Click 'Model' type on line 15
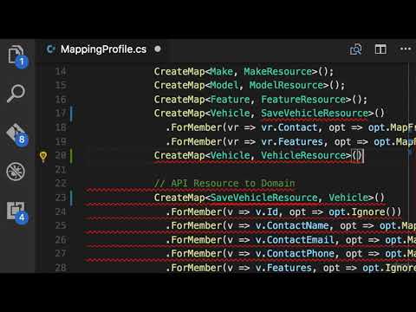Viewport: 416px width, 312px height. 224,85
